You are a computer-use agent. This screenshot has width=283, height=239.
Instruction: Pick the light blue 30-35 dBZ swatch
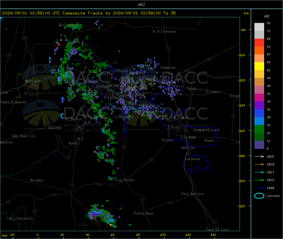tap(259, 121)
